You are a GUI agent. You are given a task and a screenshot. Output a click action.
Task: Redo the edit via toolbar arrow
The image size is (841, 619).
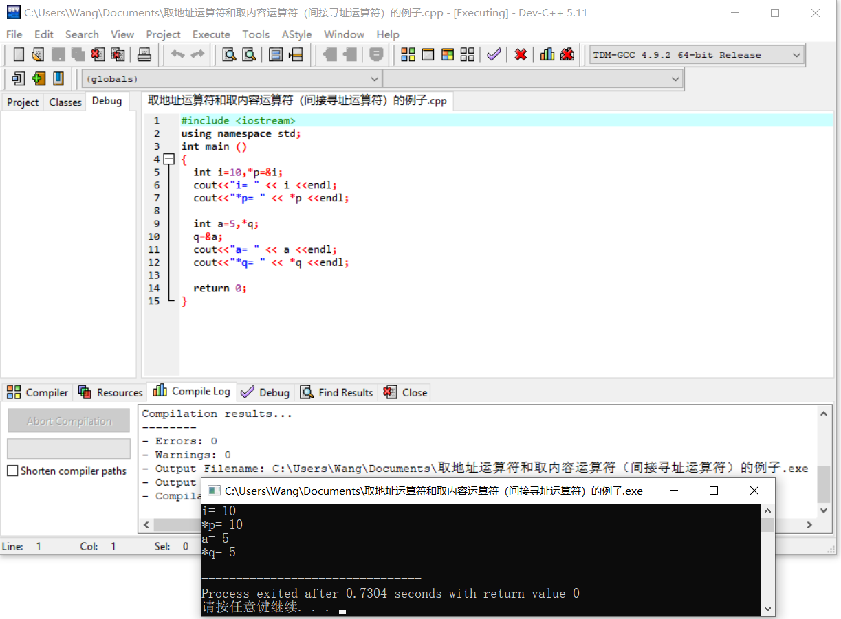pos(197,55)
